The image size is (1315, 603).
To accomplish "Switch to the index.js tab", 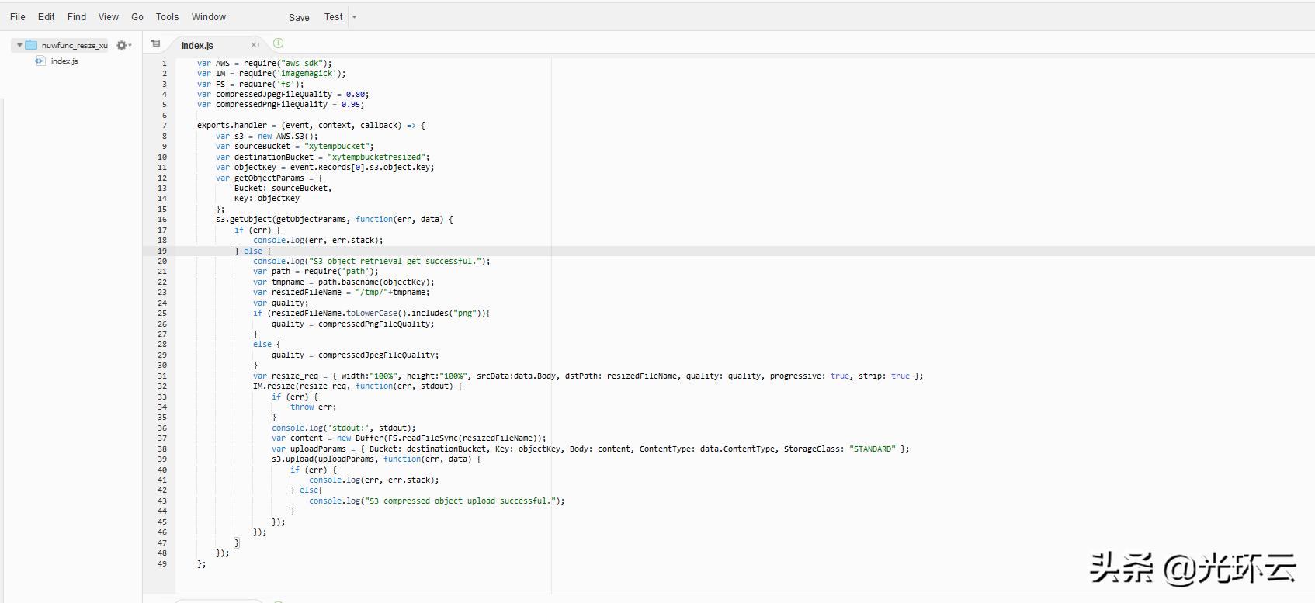I will click(x=198, y=46).
